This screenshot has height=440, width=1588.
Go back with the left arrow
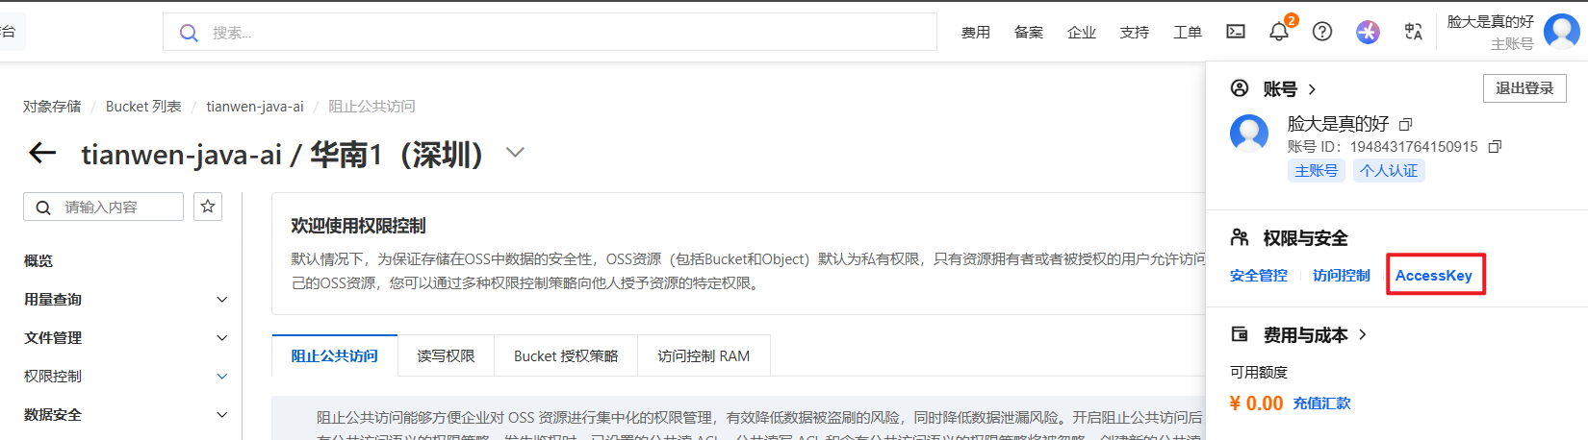tap(42, 152)
